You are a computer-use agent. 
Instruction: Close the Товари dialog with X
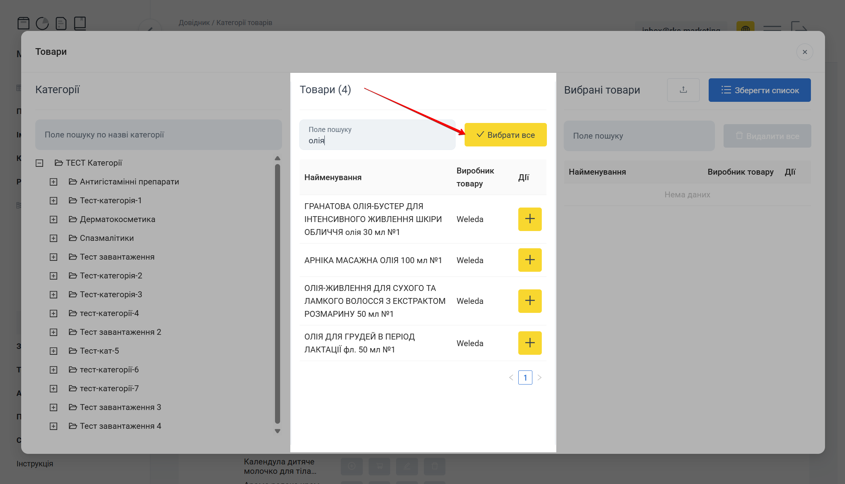(805, 52)
